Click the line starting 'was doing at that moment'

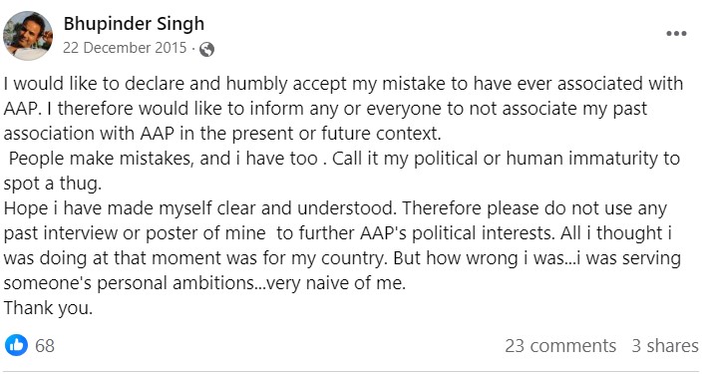(x=342, y=258)
